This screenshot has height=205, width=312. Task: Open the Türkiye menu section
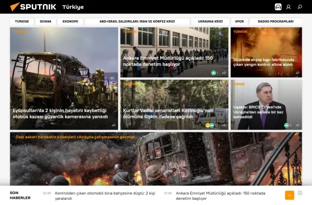coord(22,21)
